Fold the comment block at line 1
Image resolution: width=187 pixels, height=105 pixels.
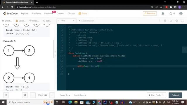[x=64, y=27]
